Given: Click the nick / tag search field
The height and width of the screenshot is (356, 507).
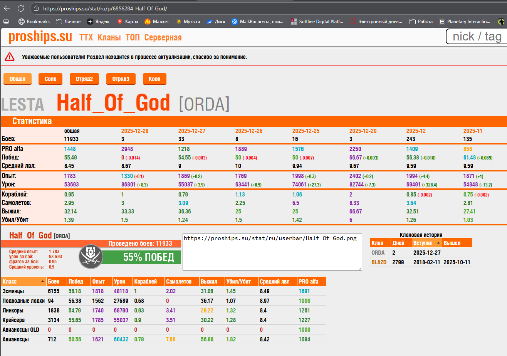Looking at the screenshot, I should tap(477, 37).
